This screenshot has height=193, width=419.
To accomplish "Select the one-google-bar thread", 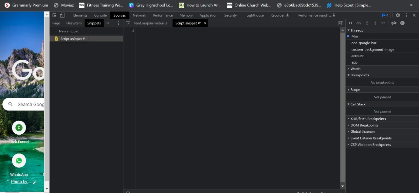I will [382, 43].
